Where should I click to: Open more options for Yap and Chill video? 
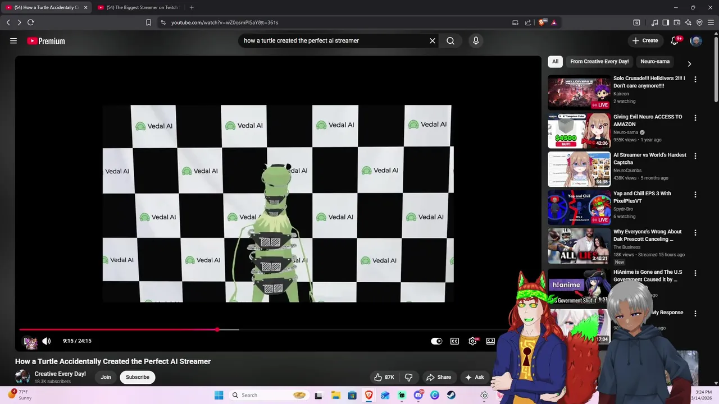(x=695, y=195)
